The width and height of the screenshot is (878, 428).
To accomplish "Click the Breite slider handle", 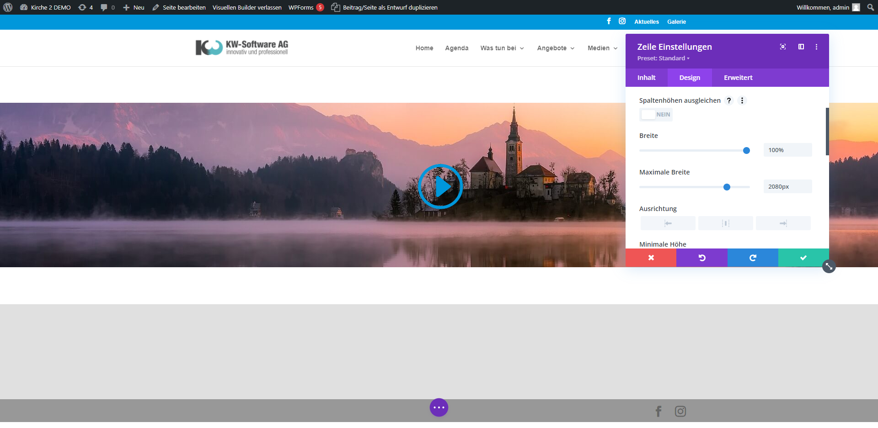I will (746, 150).
